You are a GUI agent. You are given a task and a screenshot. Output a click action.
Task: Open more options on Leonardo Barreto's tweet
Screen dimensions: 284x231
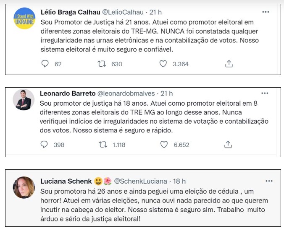(x=264, y=93)
